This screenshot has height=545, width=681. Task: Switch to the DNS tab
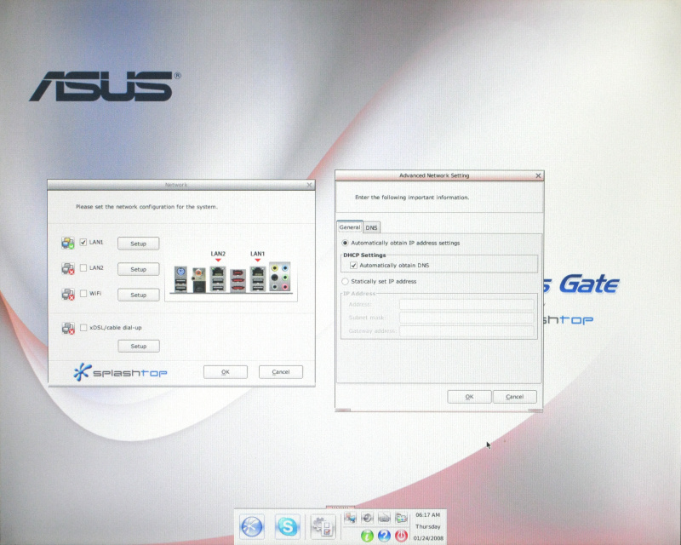click(x=371, y=227)
